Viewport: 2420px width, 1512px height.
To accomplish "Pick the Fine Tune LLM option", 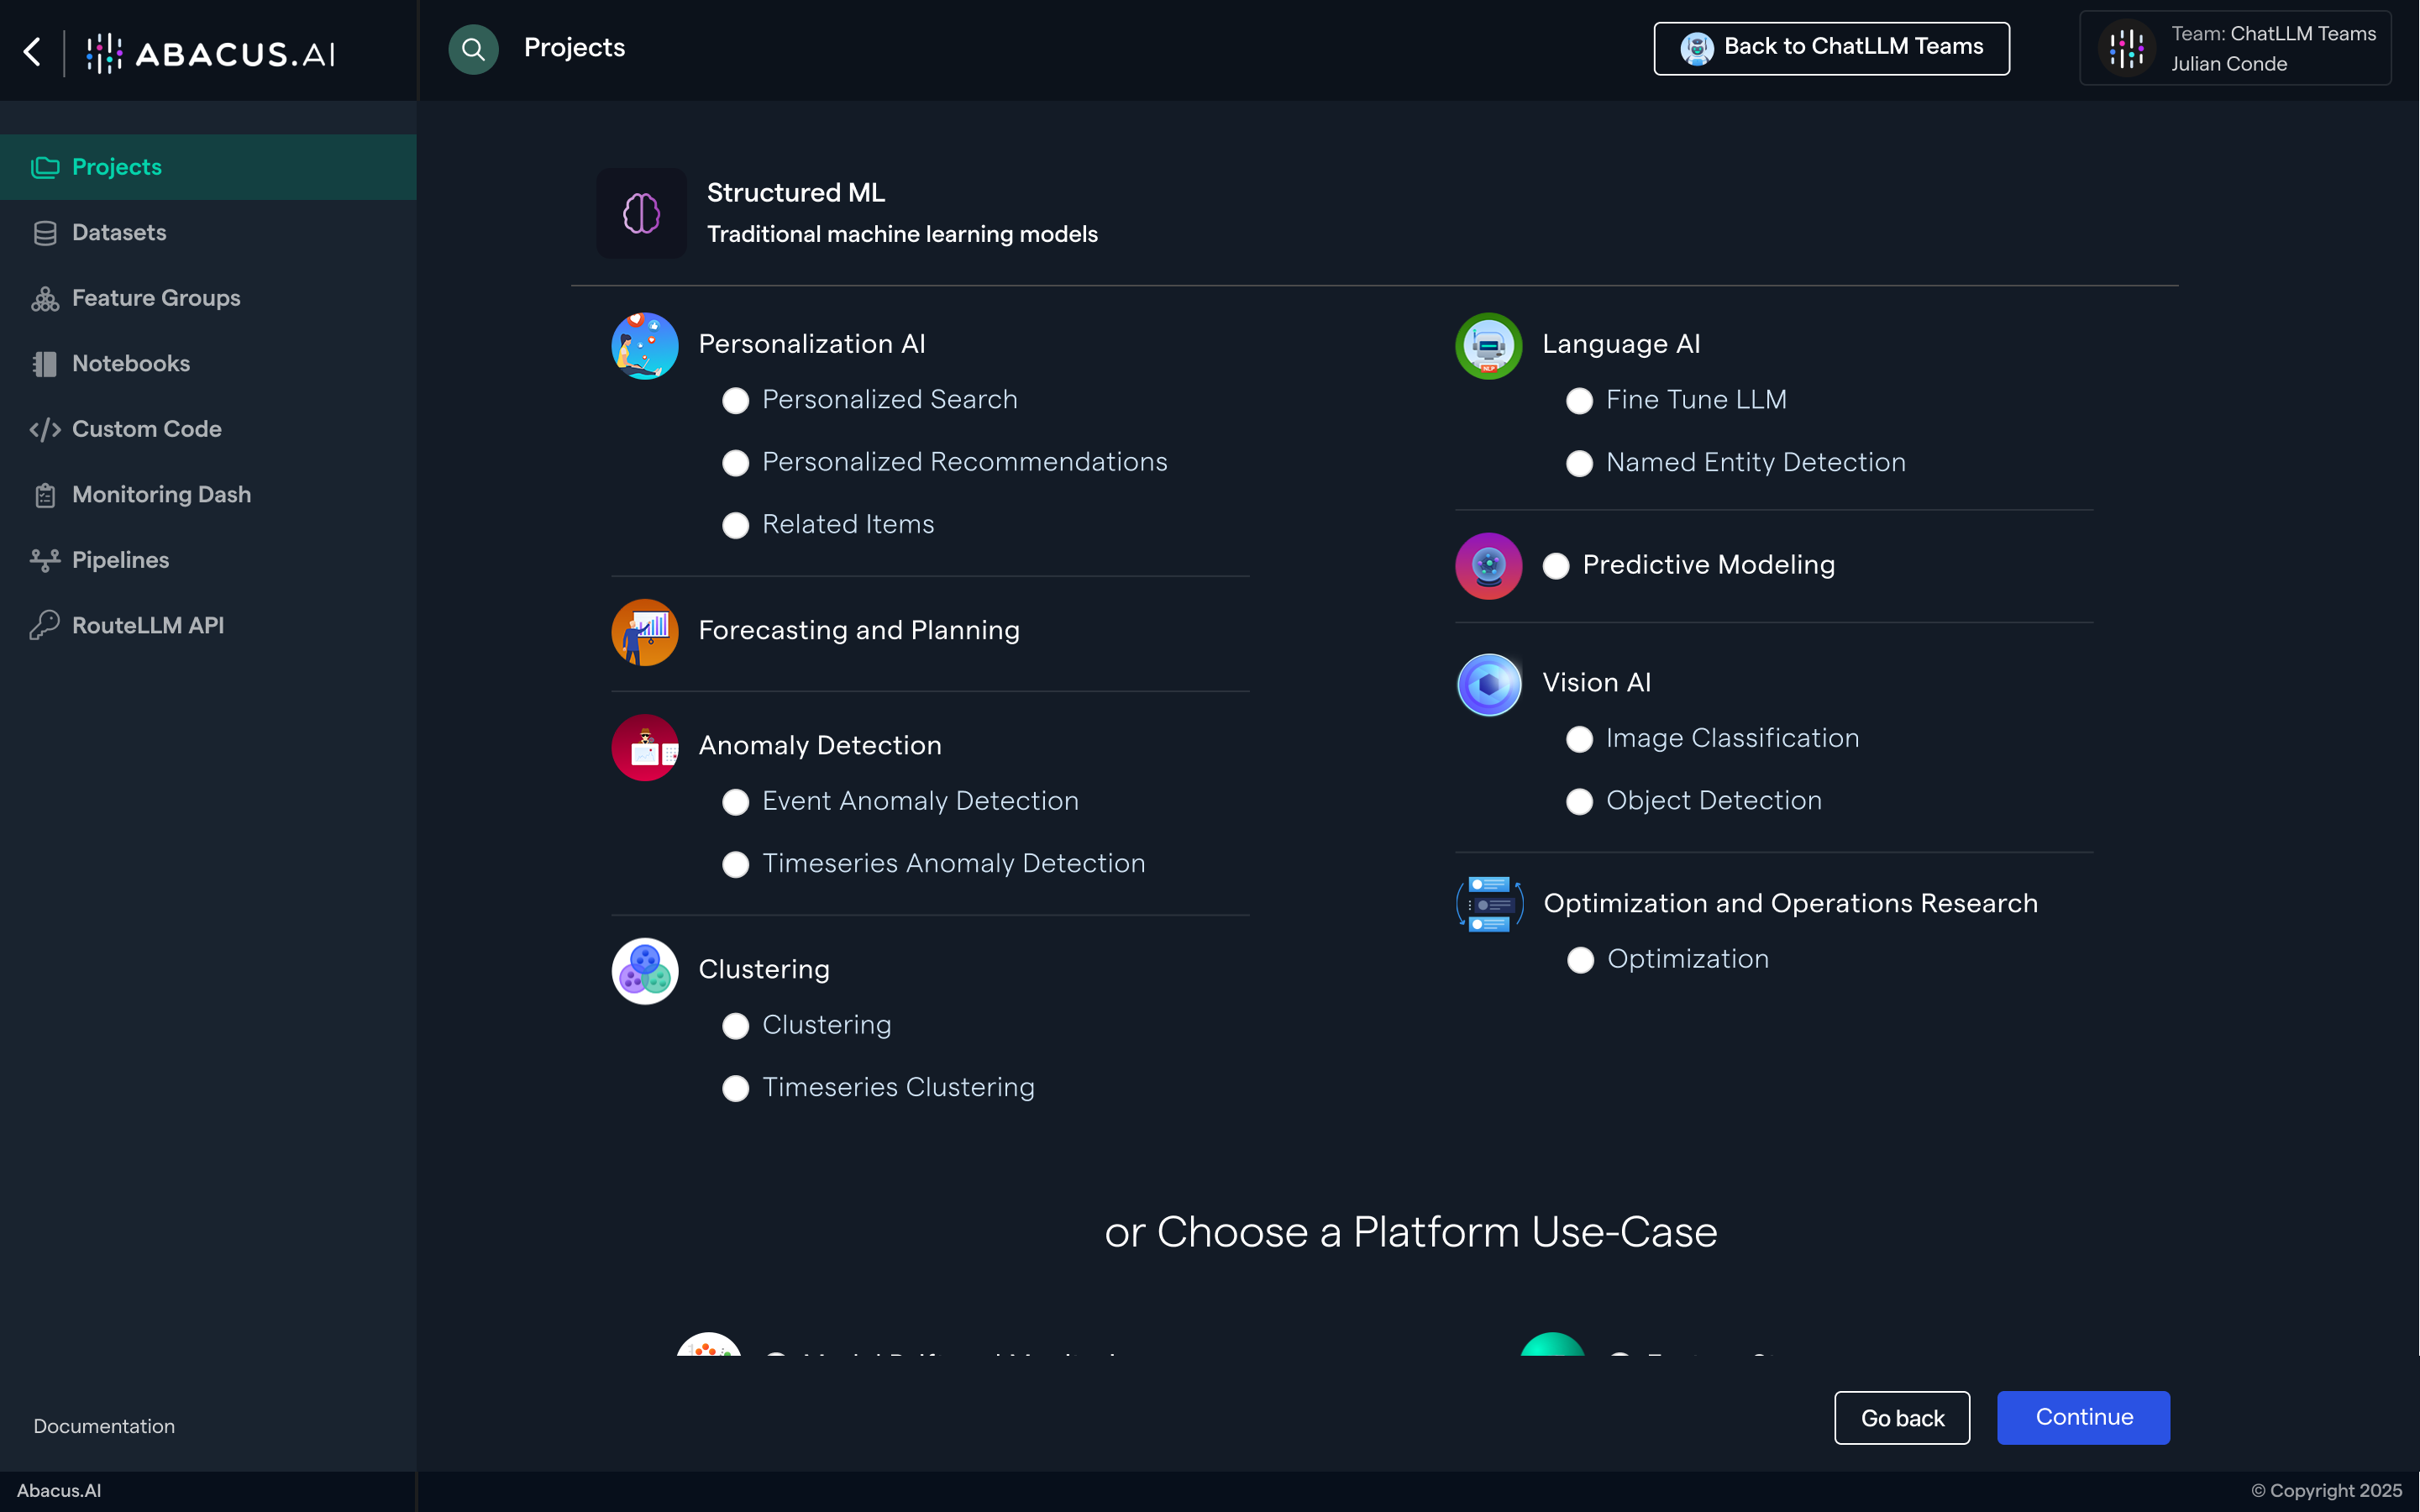I will click(x=1579, y=401).
